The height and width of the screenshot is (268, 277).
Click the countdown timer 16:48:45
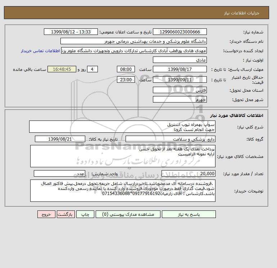pos(62,69)
